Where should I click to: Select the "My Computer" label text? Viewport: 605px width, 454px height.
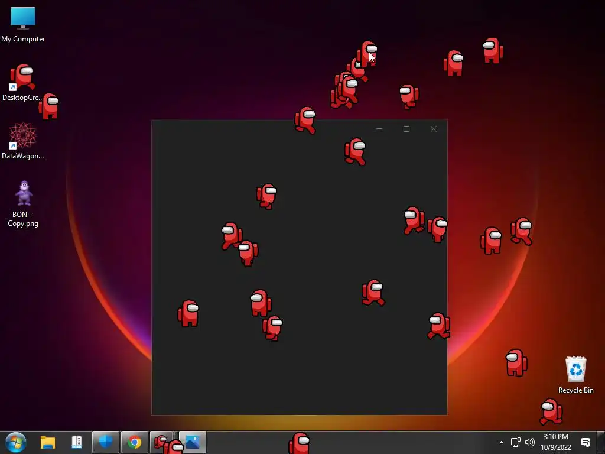(23, 39)
